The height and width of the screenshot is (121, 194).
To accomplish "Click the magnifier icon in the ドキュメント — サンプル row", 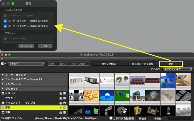I will pyautogui.click(x=61, y=103).
